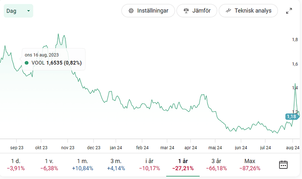The width and height of the screenshot is (302, 179).
Task: Switch to Max period
Action: coord(250,165)
